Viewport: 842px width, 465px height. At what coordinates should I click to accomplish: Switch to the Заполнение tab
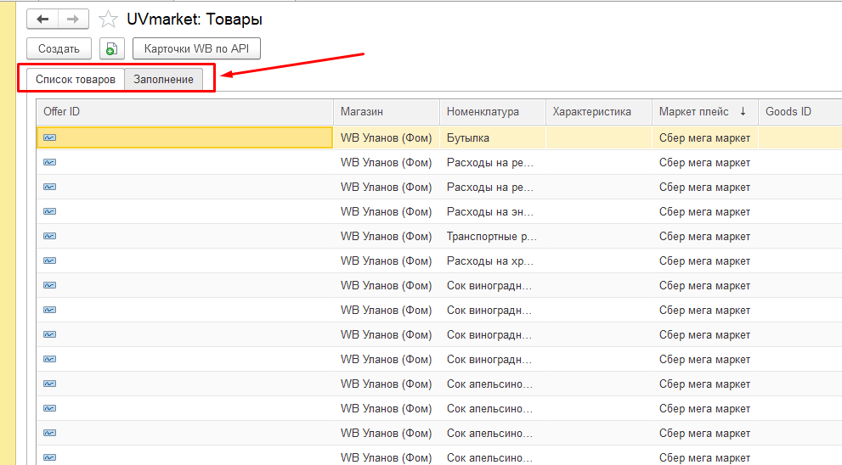[x=163, y=80]
